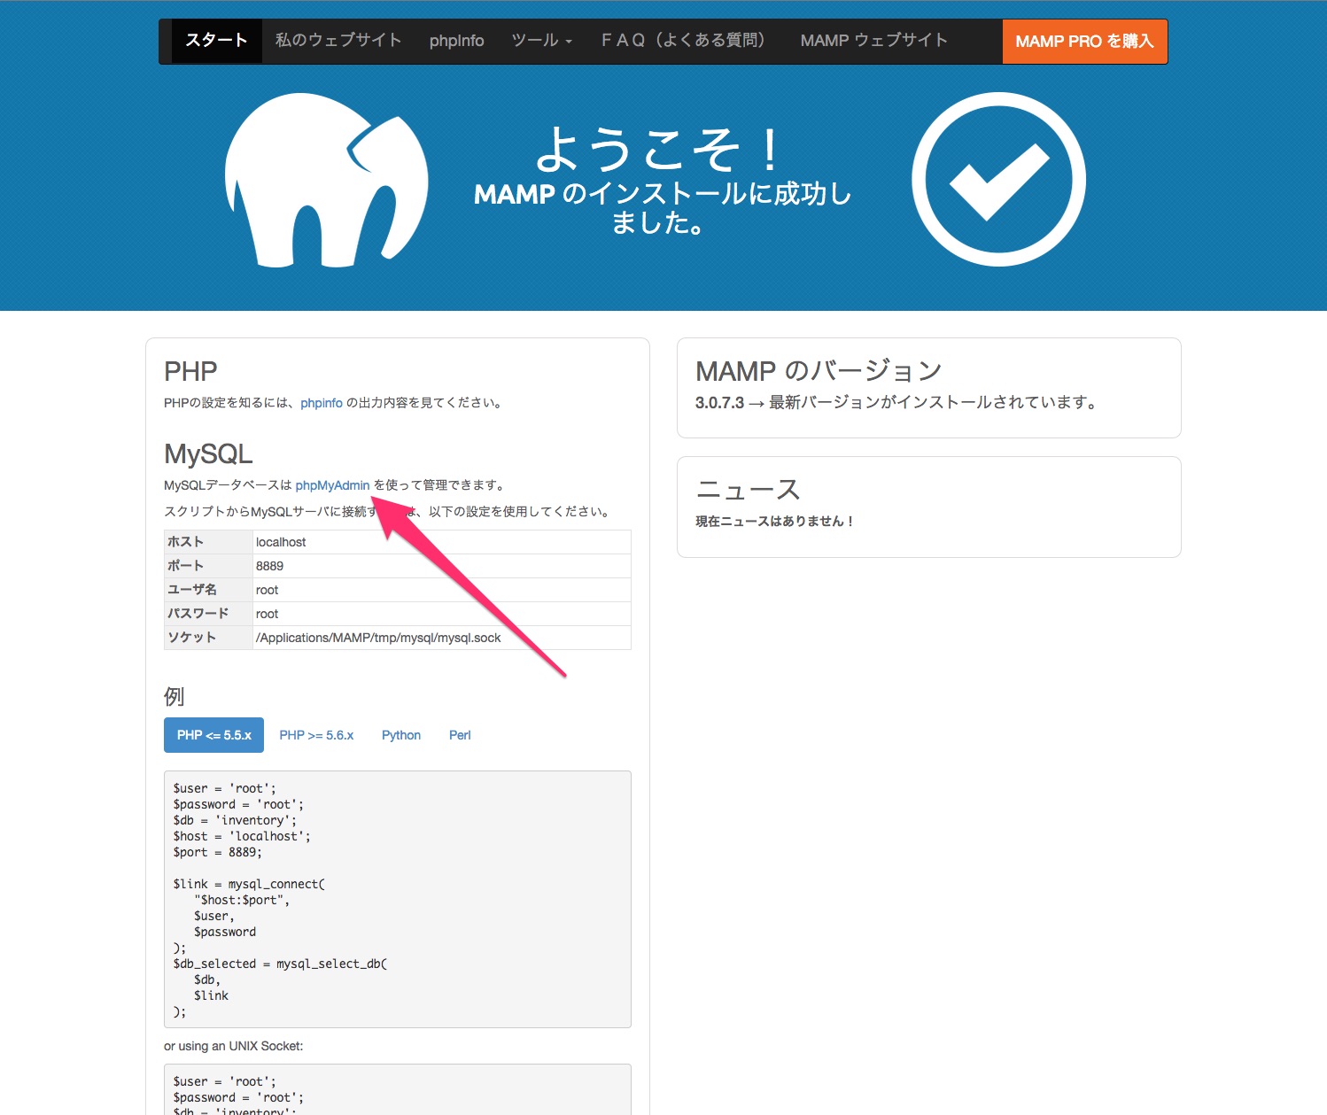
Task: Click the $db_selected = mysql_select_db( line
Action: pyautogui.click(x=280, y=964)
